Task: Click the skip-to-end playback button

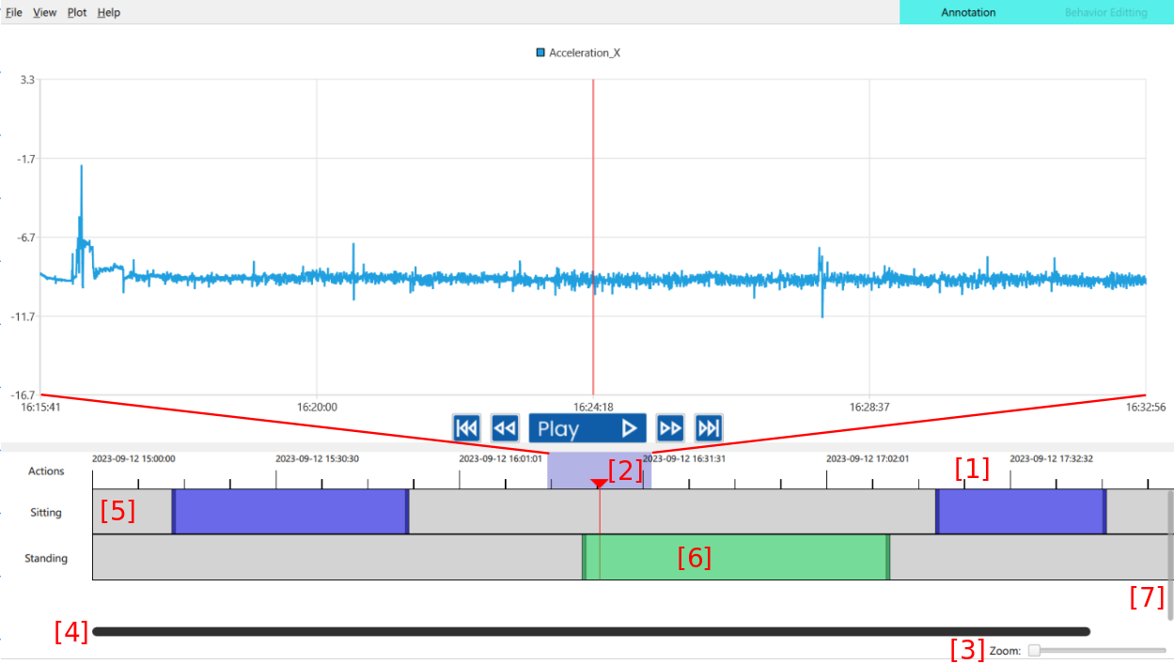Action: (x=709, y=428)
